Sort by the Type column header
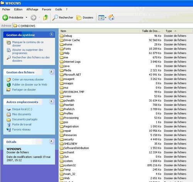The width and height of the screenshot is (193, 182). 178,31
